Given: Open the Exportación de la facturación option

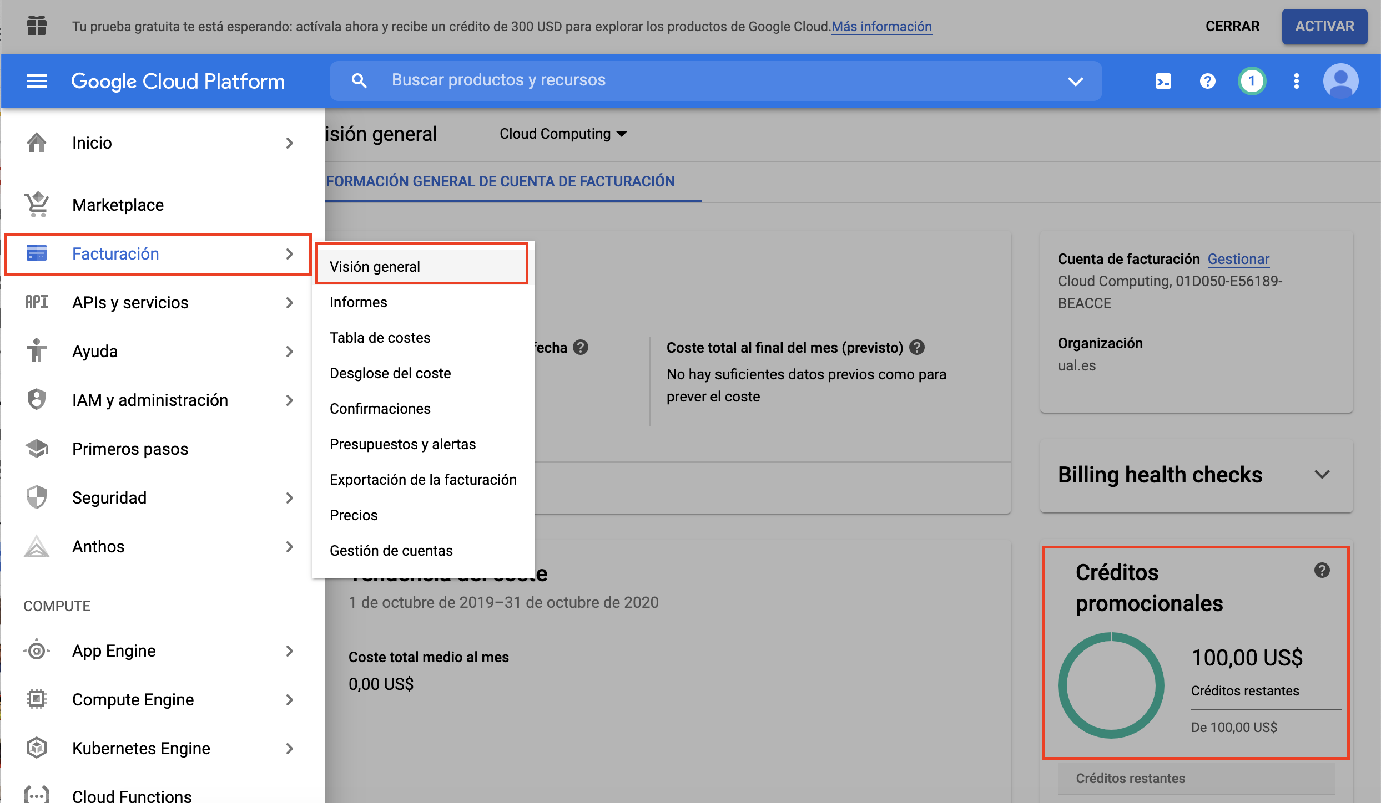Looking at the screenshot, I should [422, 479].
